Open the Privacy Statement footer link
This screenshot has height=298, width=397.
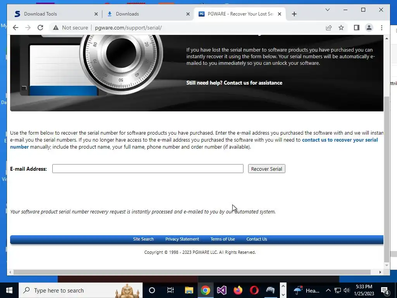[x=182, y=239]
